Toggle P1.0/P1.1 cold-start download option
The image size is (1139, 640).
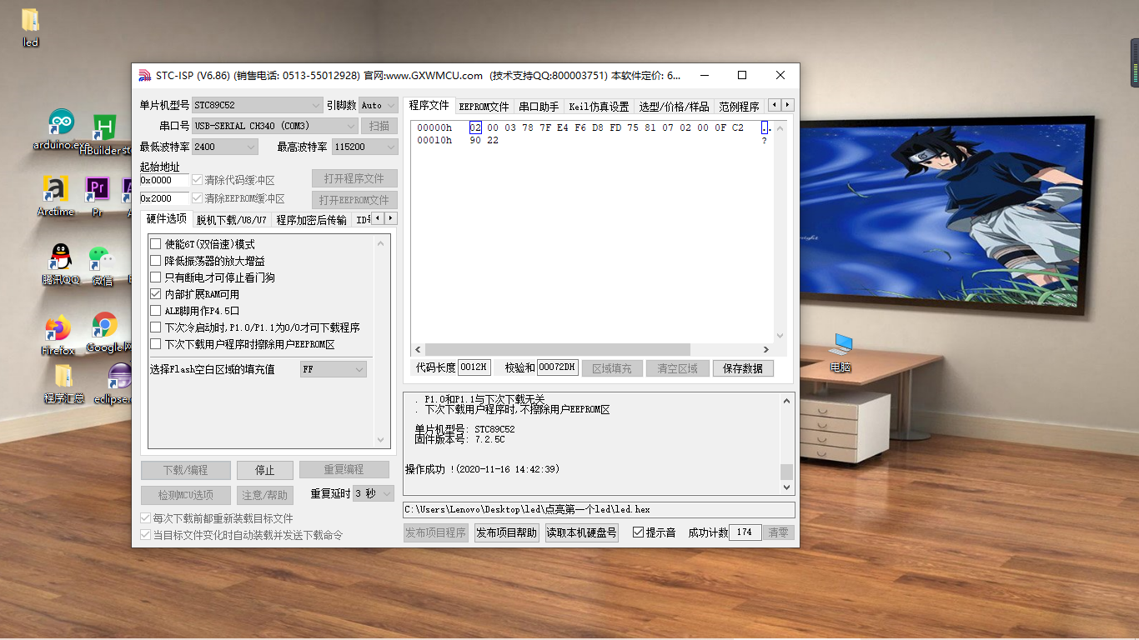155,327
